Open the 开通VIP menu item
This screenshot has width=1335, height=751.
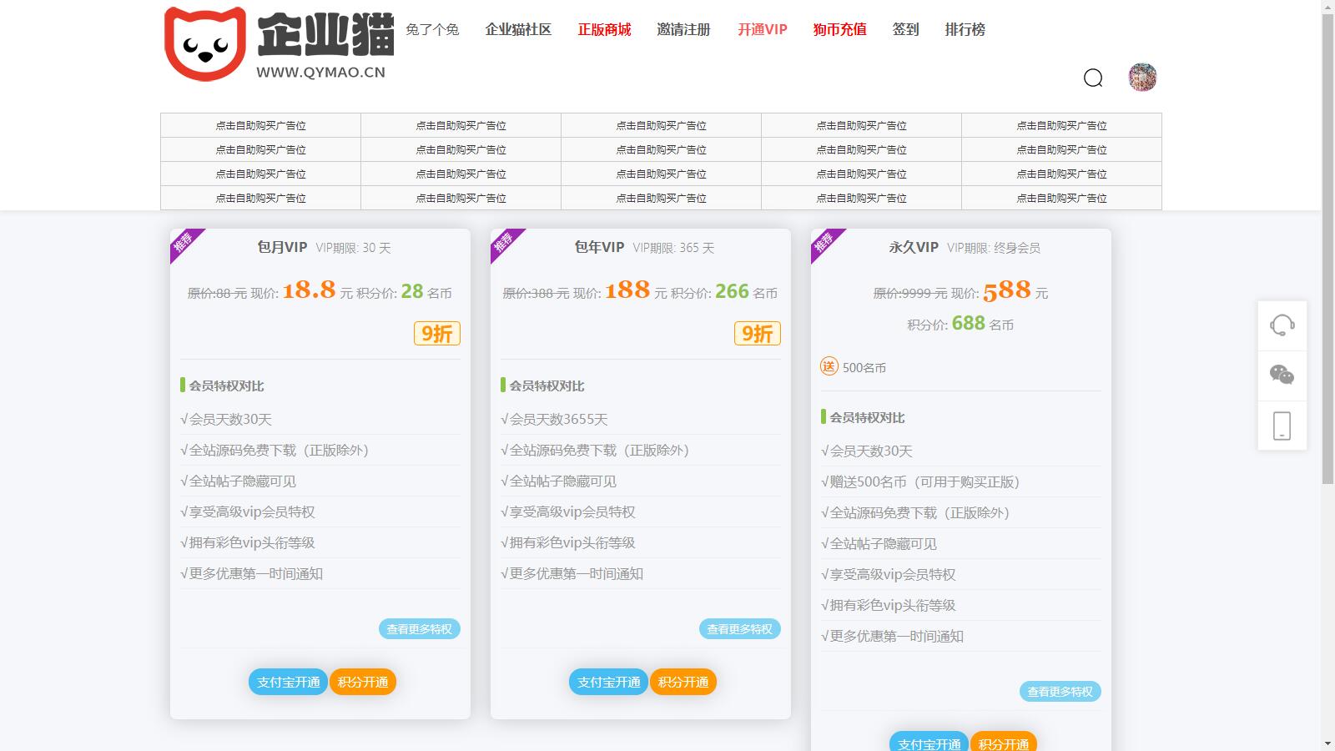click(x=762, y=30)
